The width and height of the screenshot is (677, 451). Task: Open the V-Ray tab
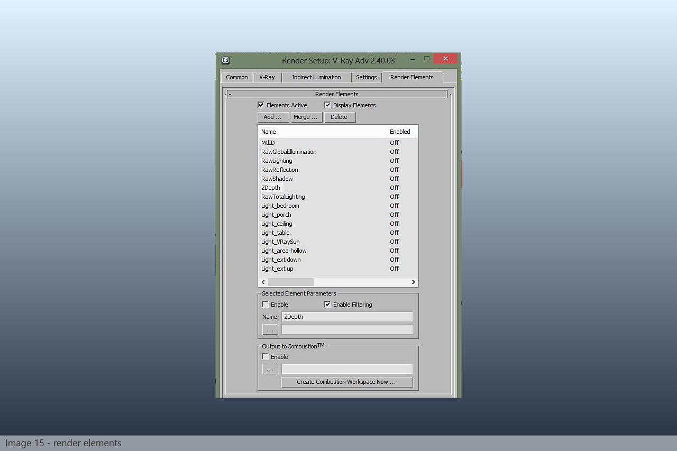267,77
